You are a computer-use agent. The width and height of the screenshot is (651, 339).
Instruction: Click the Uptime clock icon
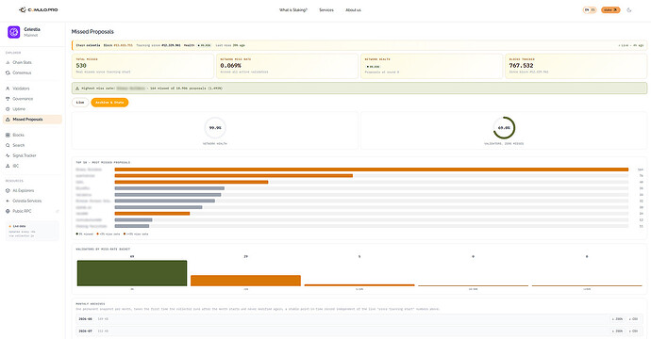pos(8,109)
